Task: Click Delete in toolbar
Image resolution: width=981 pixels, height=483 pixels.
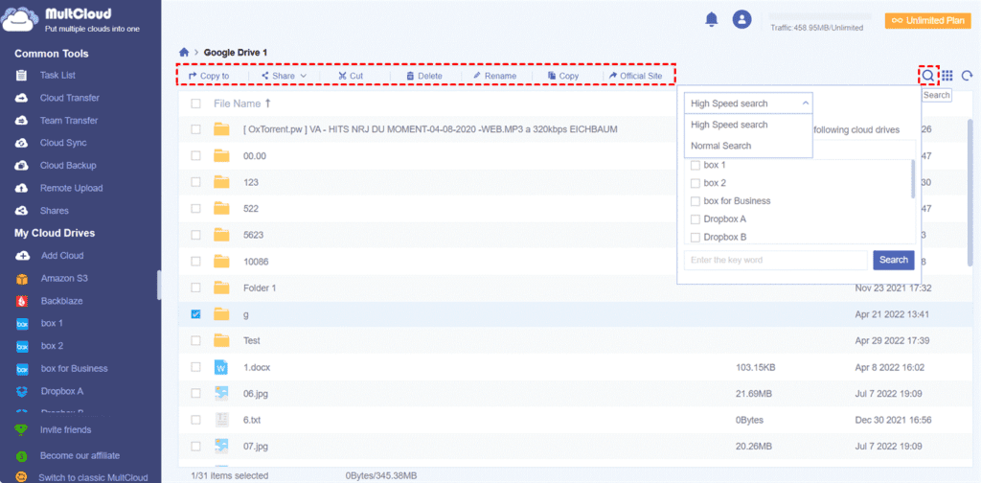Action: [424, 76]
